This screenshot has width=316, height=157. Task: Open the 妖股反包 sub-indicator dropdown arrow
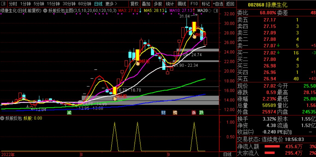tap(2, 118)
